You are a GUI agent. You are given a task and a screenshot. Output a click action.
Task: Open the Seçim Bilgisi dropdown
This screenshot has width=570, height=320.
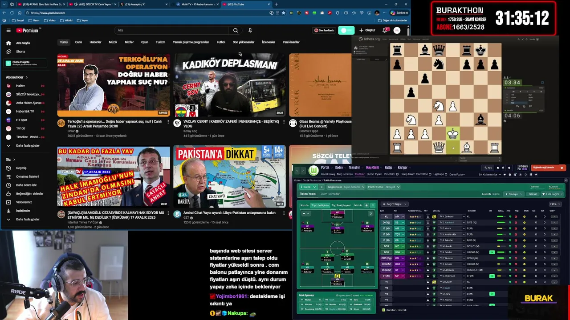coord(394,204)
